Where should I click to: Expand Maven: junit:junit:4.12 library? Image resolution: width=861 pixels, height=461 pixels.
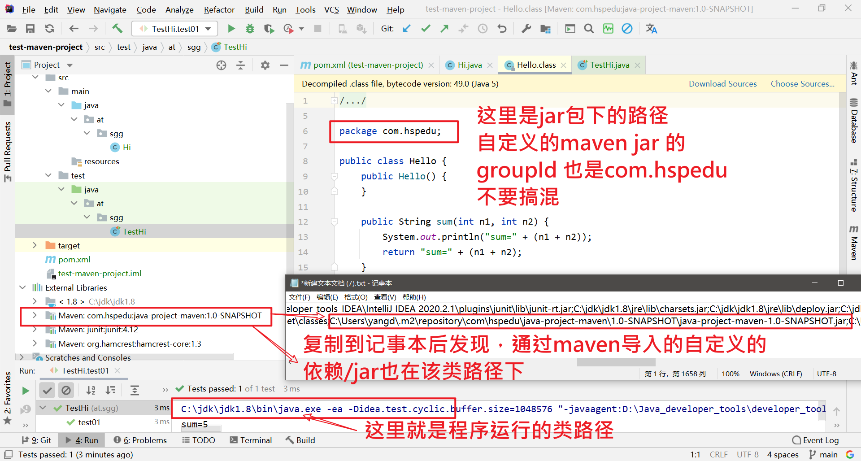pos(35,330)
